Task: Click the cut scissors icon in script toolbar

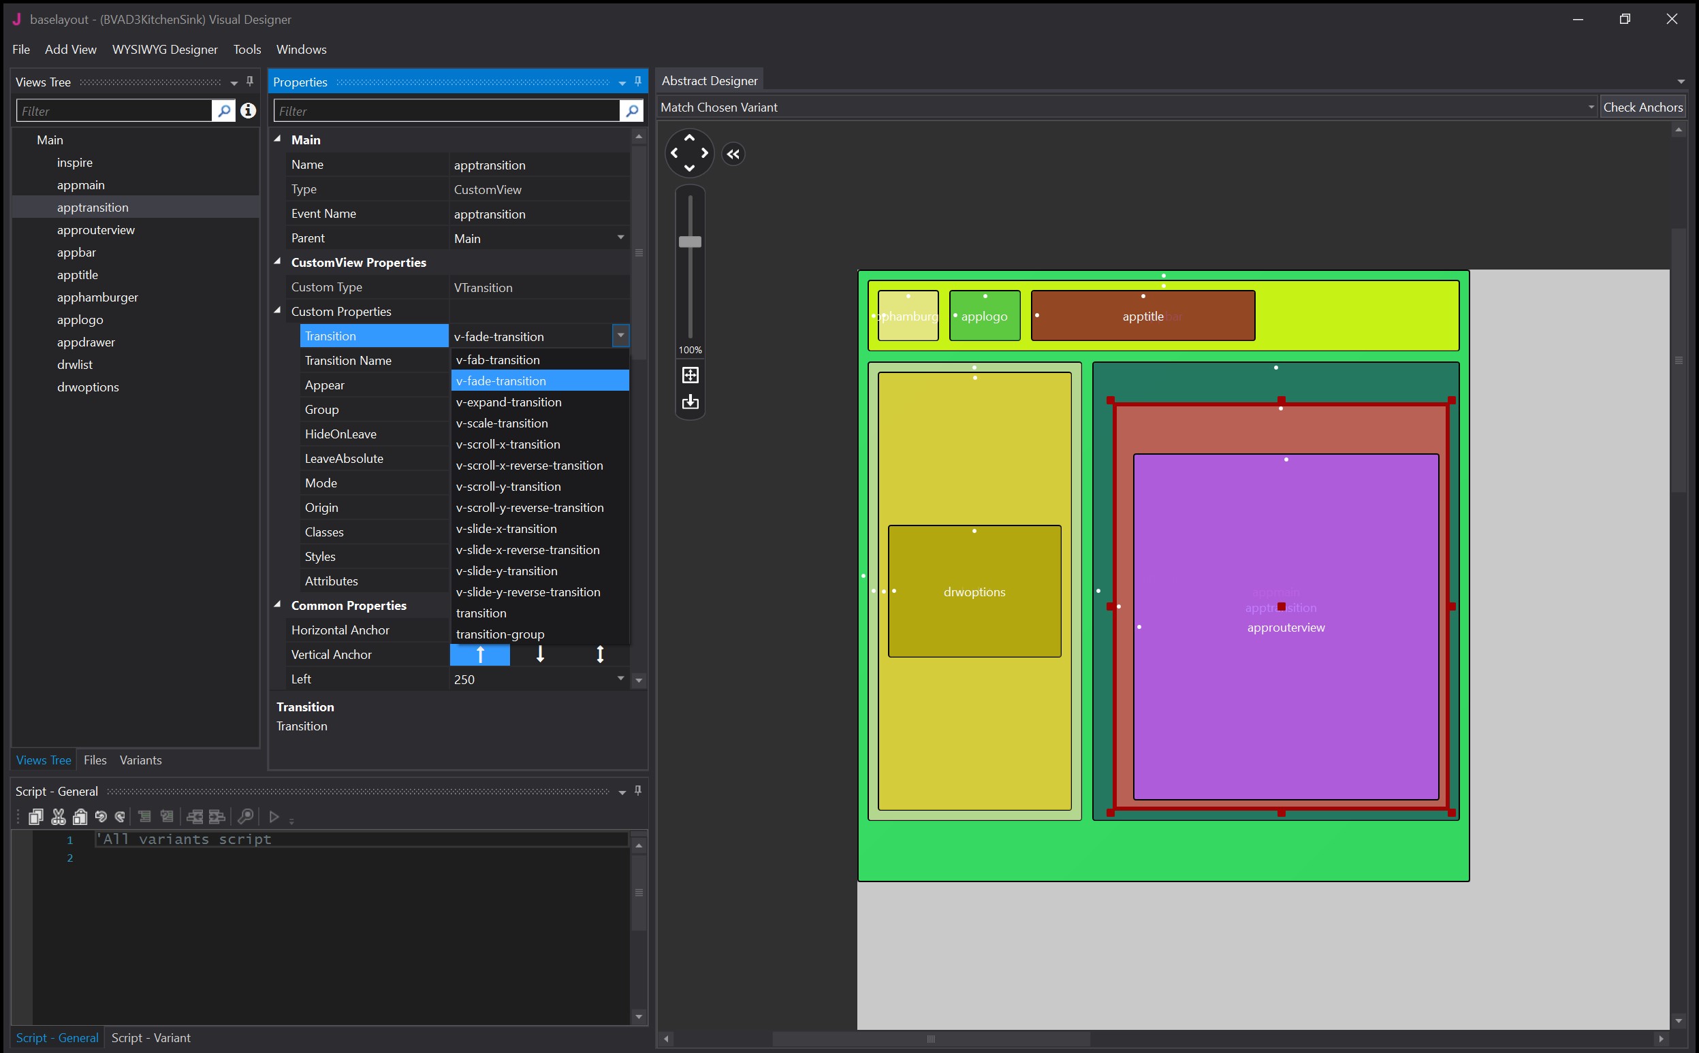Action: tap(59, 816)
